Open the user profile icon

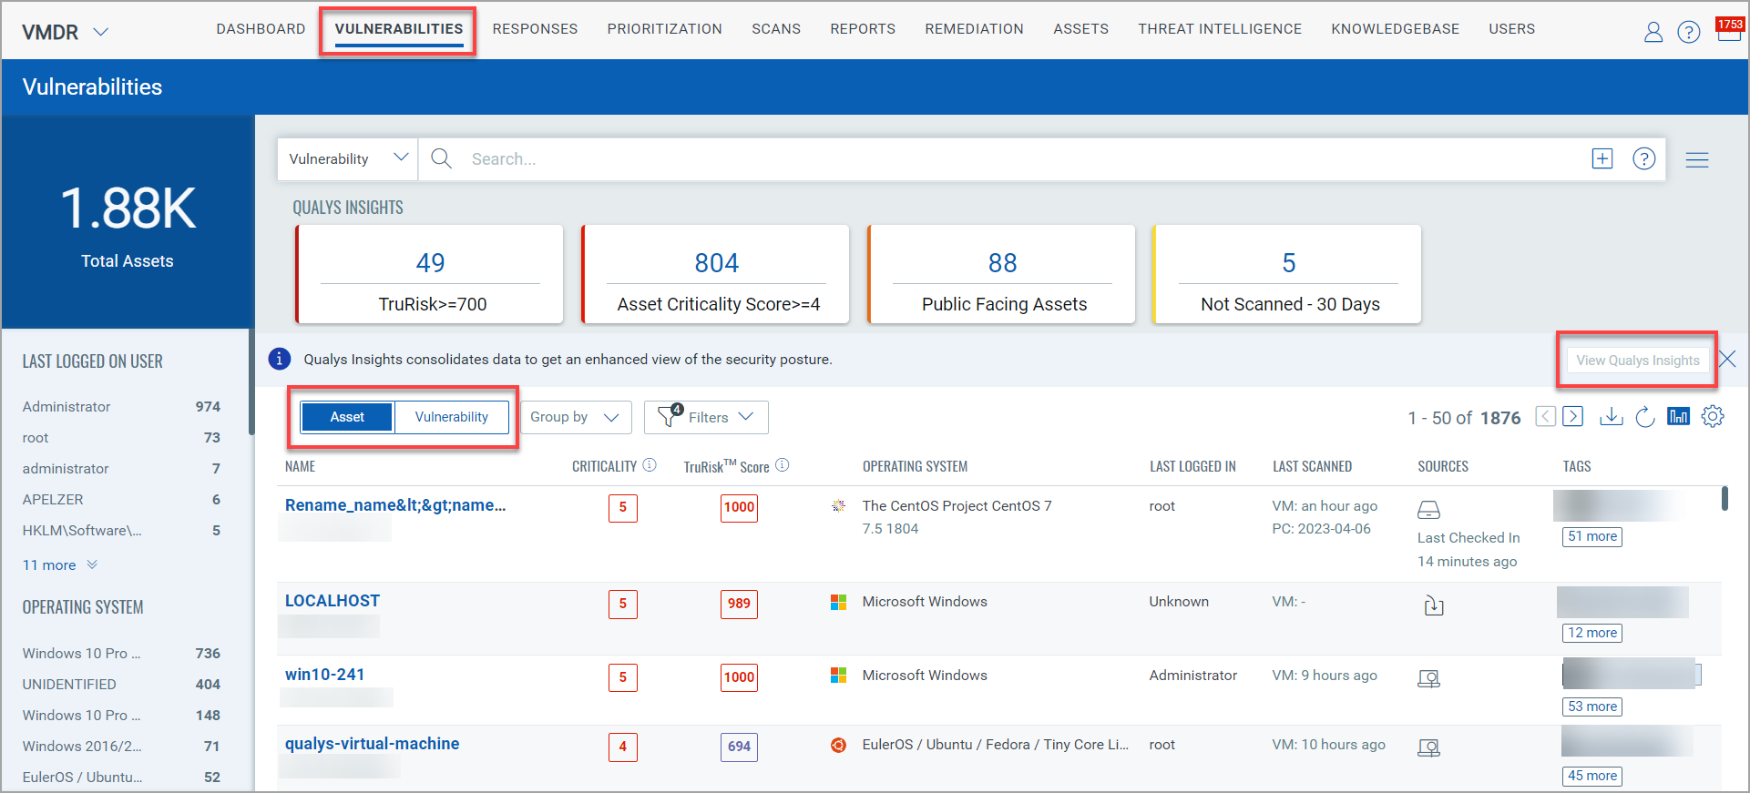click(x=1653, y=33)
